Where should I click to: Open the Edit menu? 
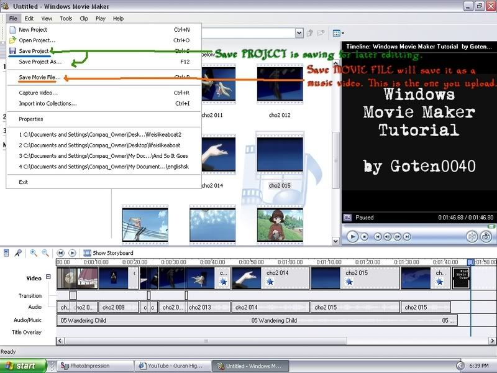point(29,19)
